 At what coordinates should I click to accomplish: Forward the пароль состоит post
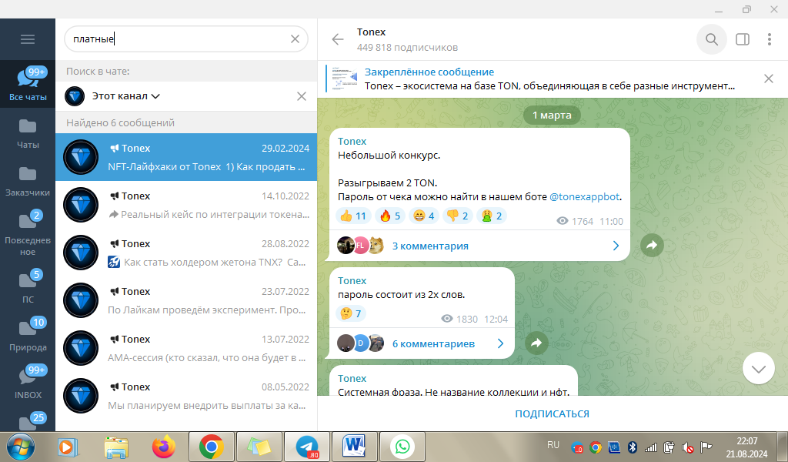[x=536, y=343]
